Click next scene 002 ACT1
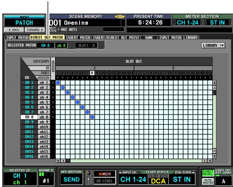233x187 pixels. tap(69, 29)
